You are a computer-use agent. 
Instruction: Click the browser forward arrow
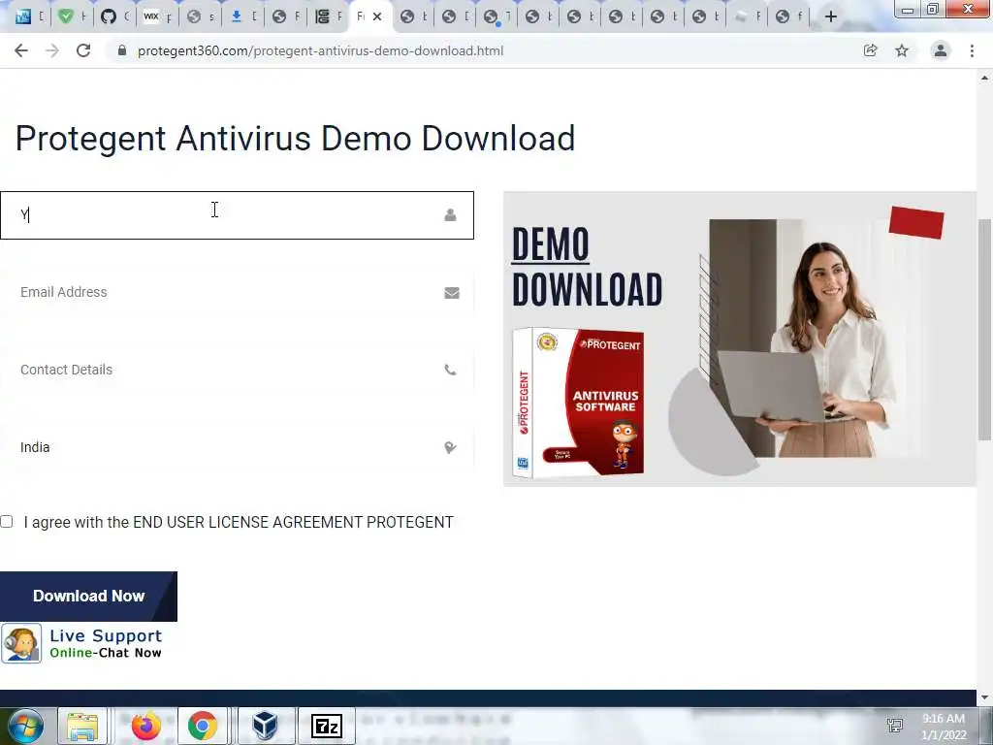(x=52, y=50)
